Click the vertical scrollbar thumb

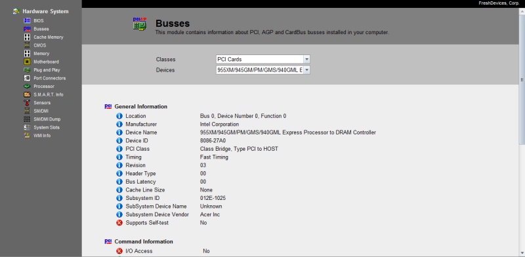[522, 79]
